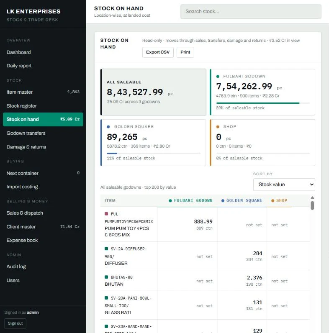Click Fulbari 'not set' cell for DIFFUSER row

[204, 256]
